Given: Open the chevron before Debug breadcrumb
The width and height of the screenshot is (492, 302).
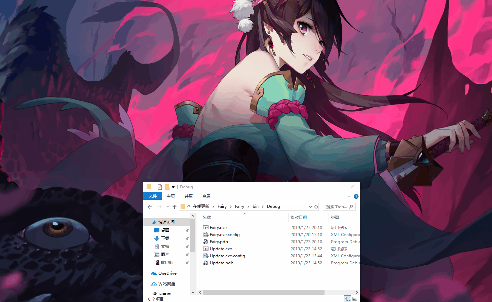Looking at the screenshot, I should pyautogui.click(x=263, y=206).
